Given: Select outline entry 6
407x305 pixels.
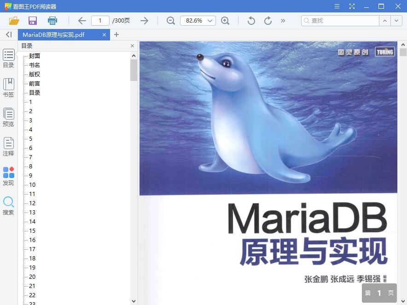Looking at the screenshot, I should click(x=31, y=148).
